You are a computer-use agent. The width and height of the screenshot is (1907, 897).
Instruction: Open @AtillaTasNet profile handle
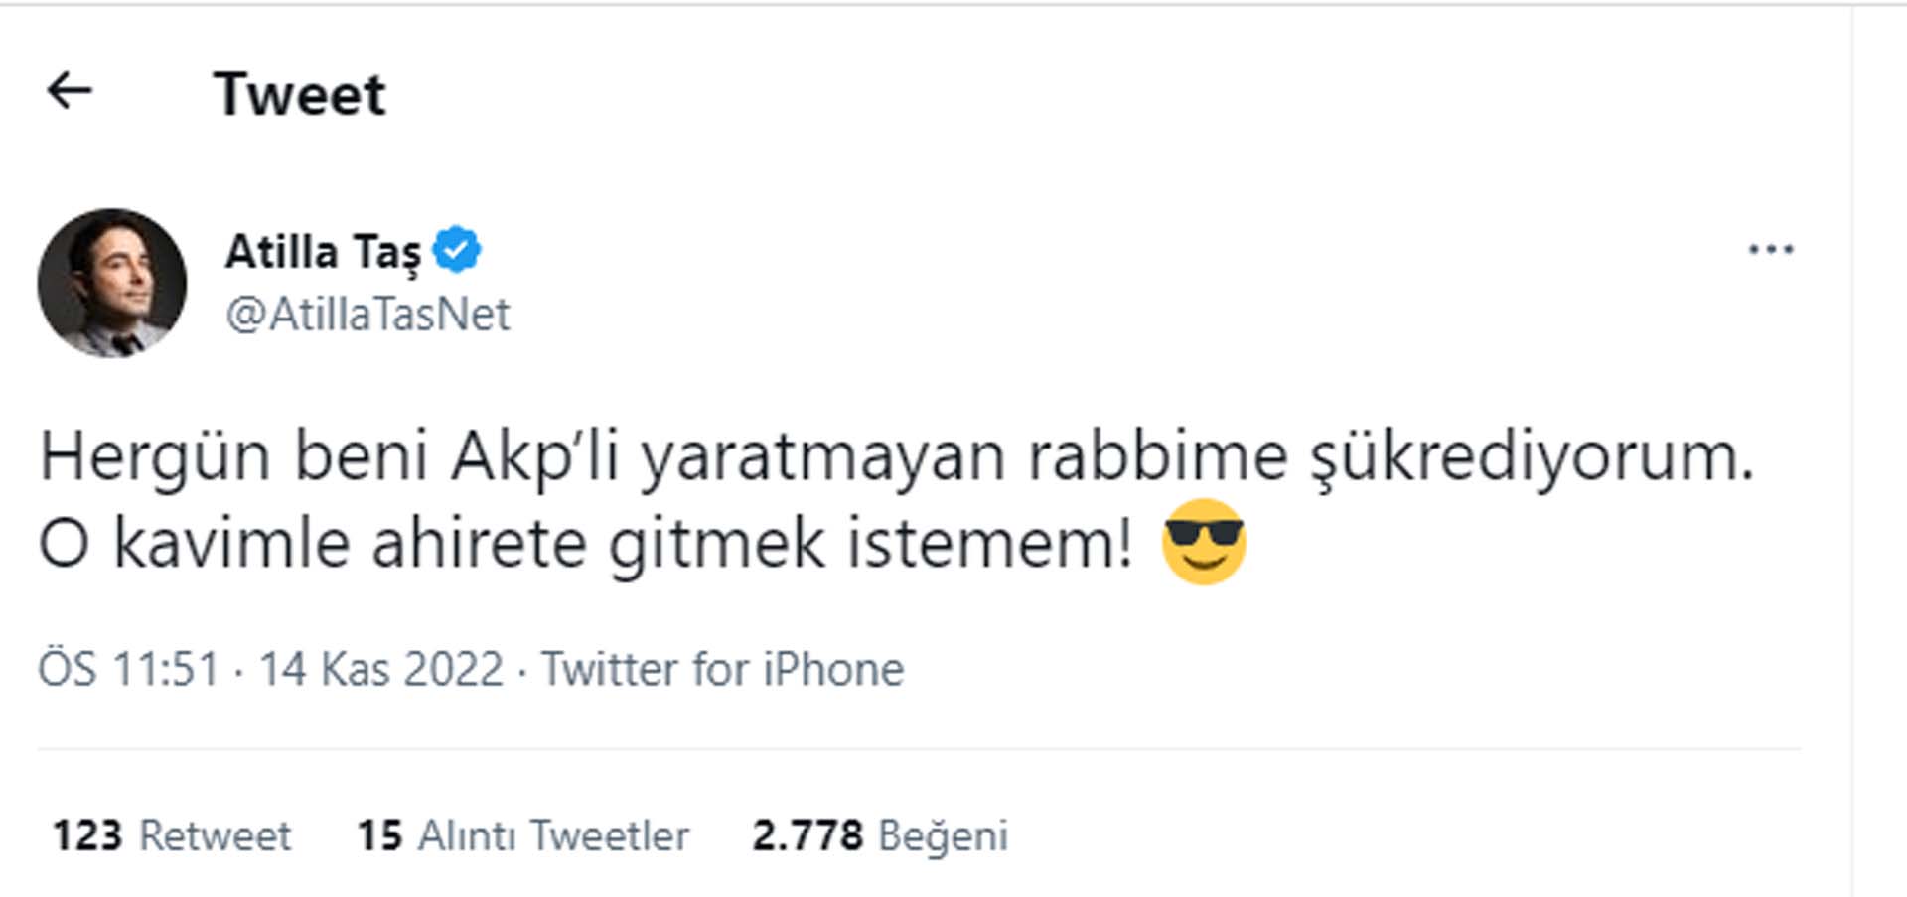click(367, 316)
